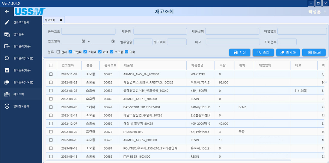Uncheck the 프린터 category checkbox

[70, 52]
